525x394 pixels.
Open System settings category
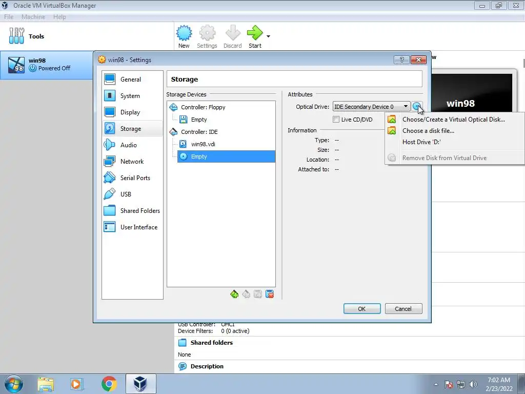pyautogui.click(x=133, y=96)
